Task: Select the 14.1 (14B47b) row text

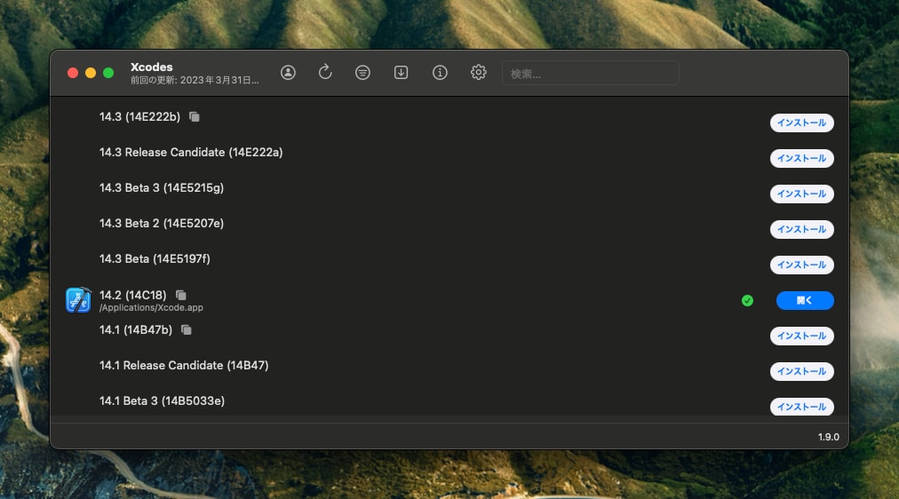Action: click(x=135, y=330)
